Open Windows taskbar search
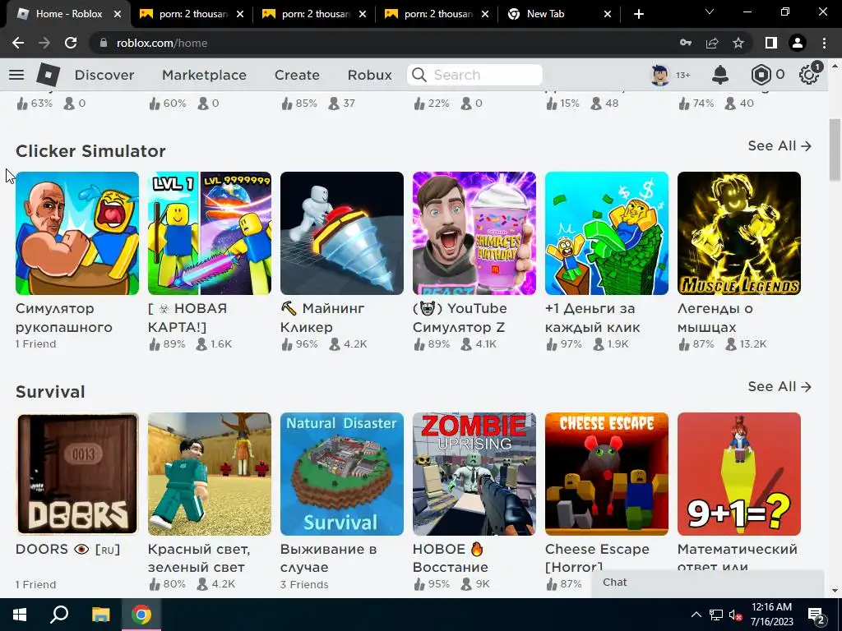 pos(59,615)
